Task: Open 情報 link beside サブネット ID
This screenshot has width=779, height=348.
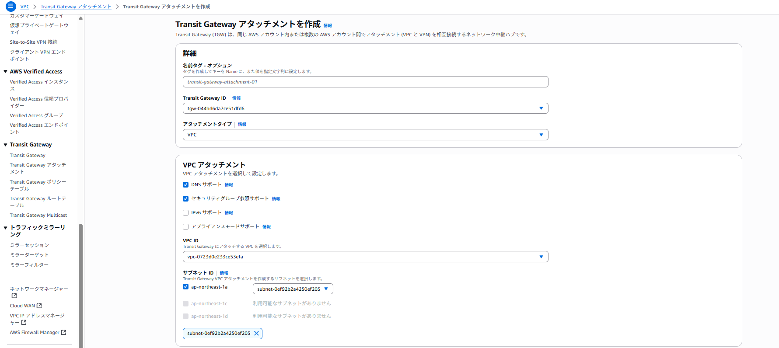Action: pos(224,273)
